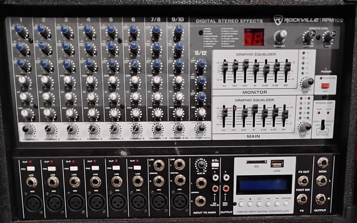Click the channel 1 MIC XLR input
This screenshot has height=223, width=357.
33,203
